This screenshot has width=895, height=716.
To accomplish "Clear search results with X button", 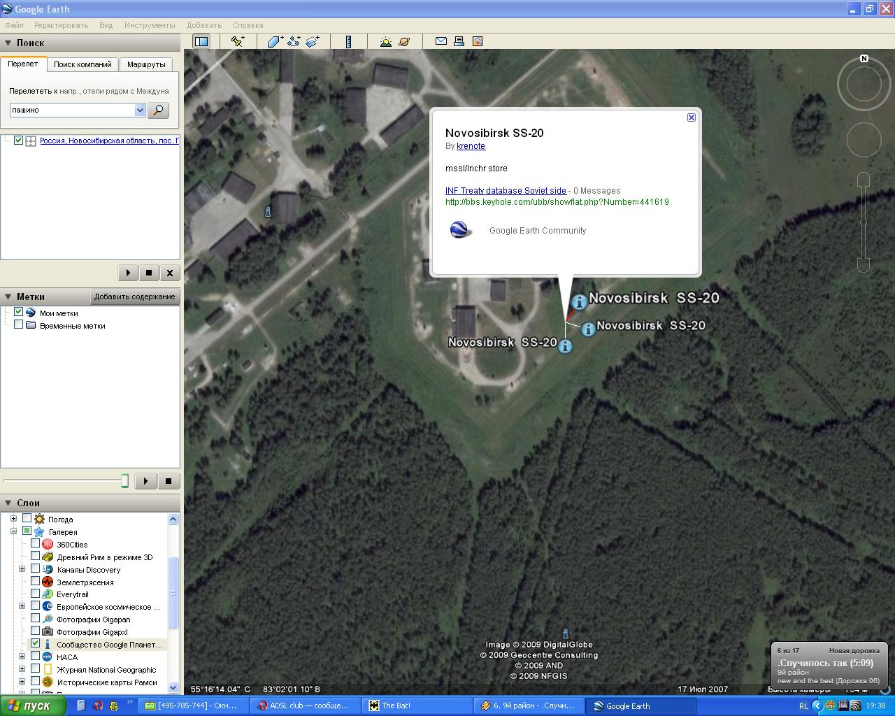I will (x=170, y=273).
